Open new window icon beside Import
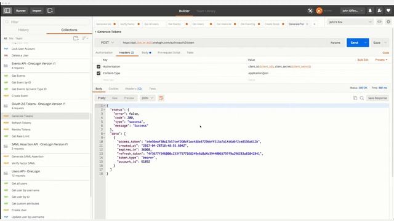394x221 pixels. point(50,10)
